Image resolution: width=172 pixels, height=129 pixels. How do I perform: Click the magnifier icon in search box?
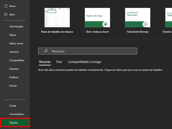pos(46,51)
